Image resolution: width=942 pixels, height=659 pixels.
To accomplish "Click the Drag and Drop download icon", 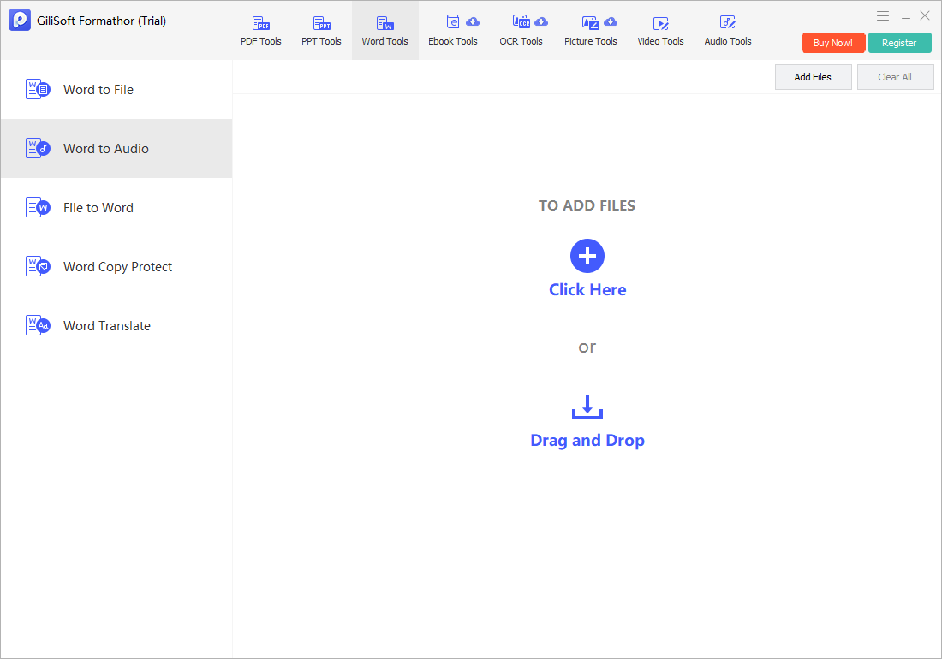I will pos(587,407).
